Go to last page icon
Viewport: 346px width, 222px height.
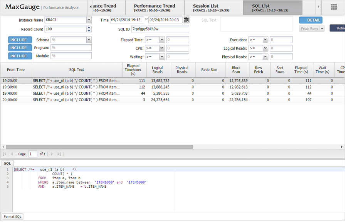click(59, 154)
